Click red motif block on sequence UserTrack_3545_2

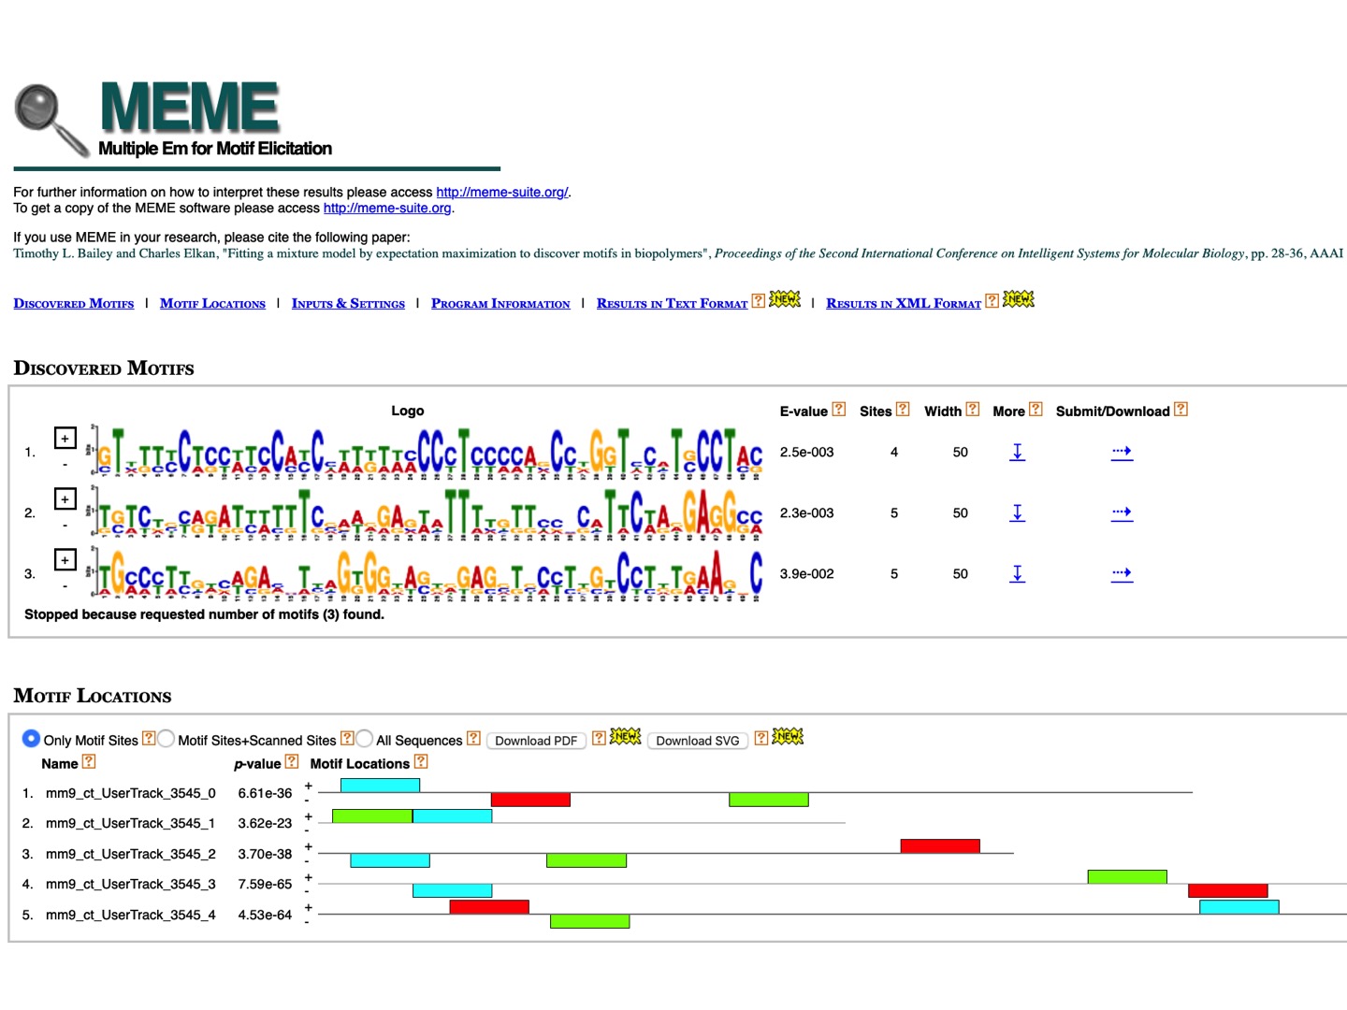[940, 845]
